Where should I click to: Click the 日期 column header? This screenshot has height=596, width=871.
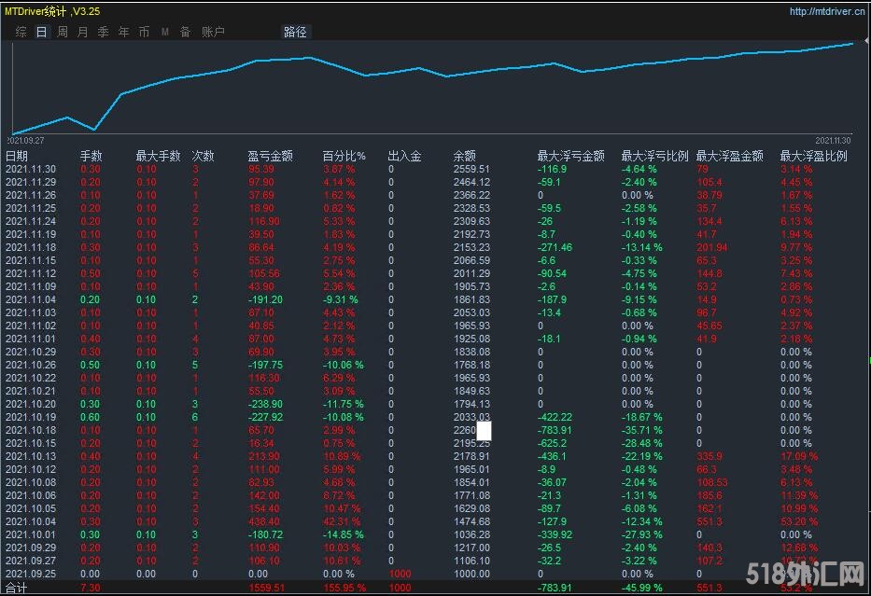pos(17,156)
